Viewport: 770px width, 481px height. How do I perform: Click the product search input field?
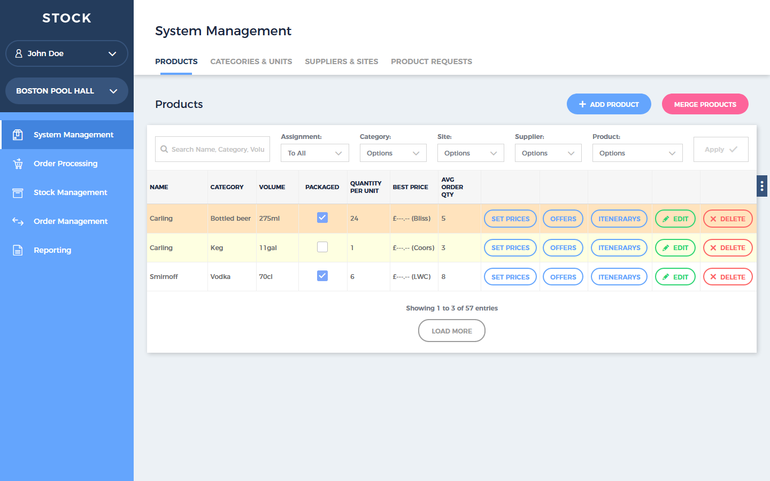218,149
